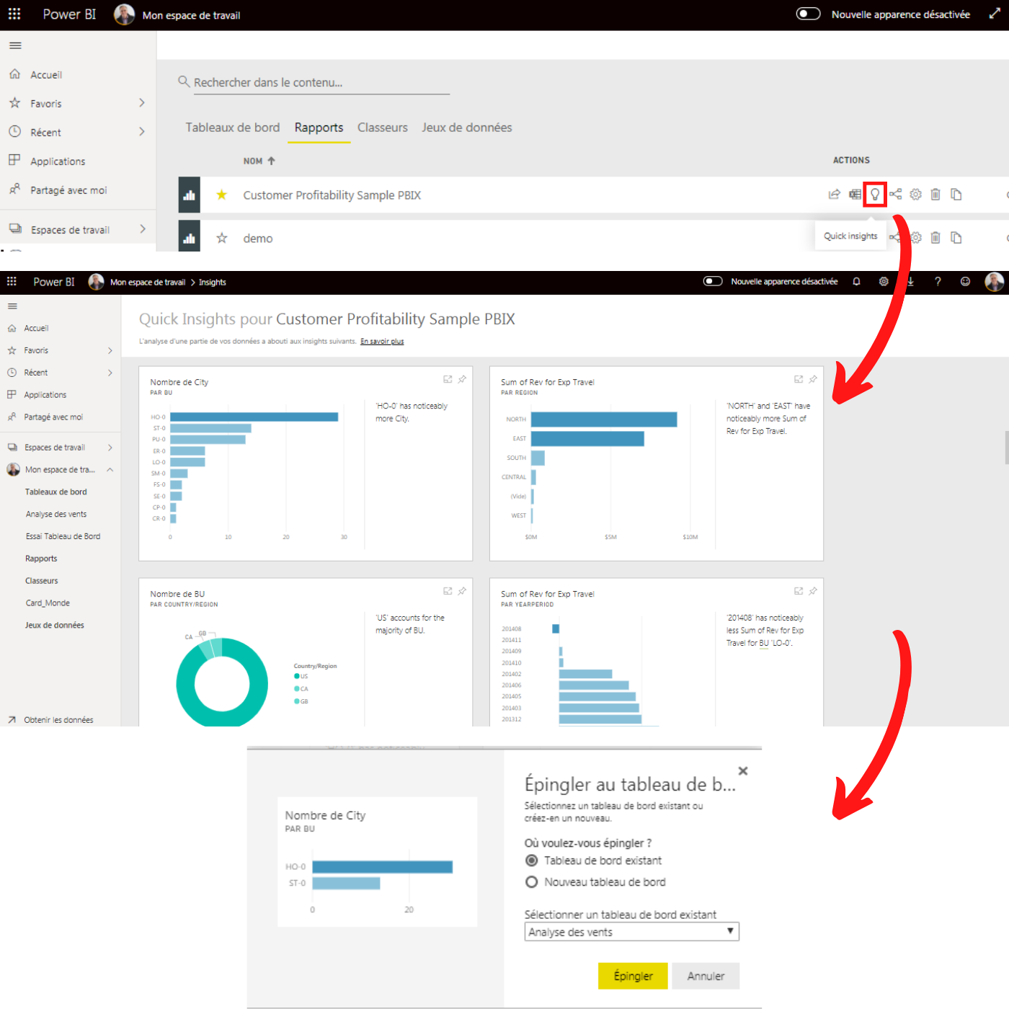1009x1009 pixels.
Task: Open settings gear in Insights header
Action: pyautogui.click(x=884, y=282)
